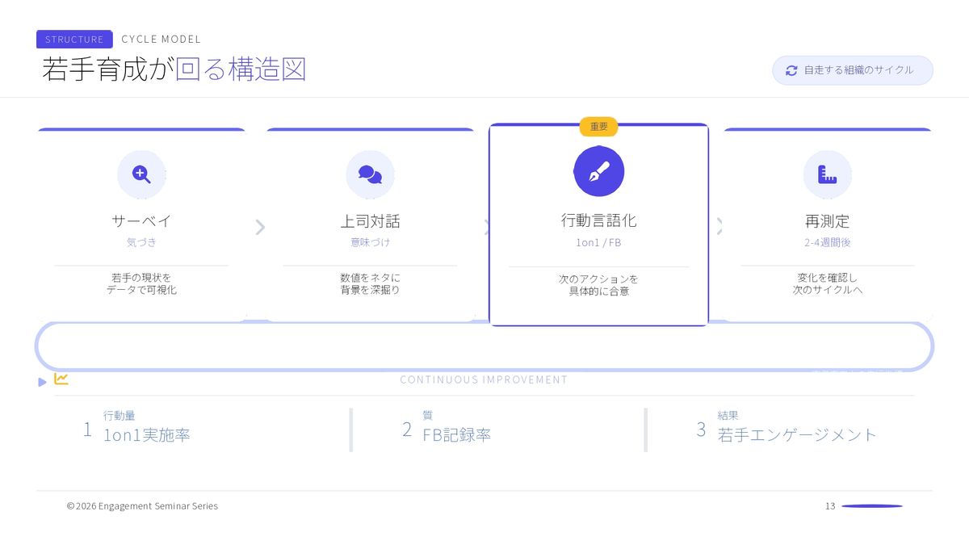Click the empty rounded loop bar below the cards
Screen dimensions: 969x545
pyautogui.click(x=484, y=346)
